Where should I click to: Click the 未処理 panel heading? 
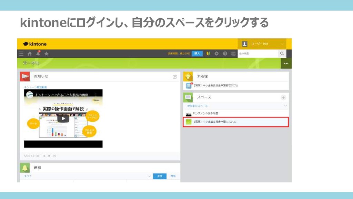coord(202,76)
